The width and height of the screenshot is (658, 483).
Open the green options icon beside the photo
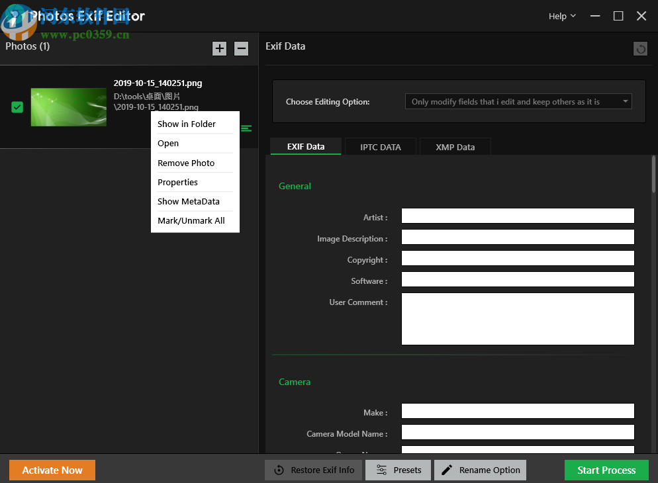click(246, 128)
